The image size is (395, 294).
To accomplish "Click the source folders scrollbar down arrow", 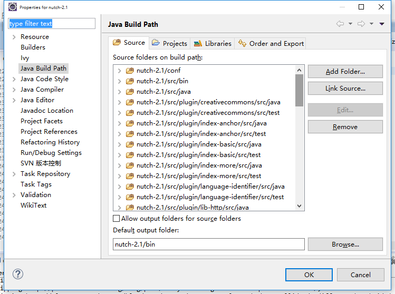I will (299, 206).
